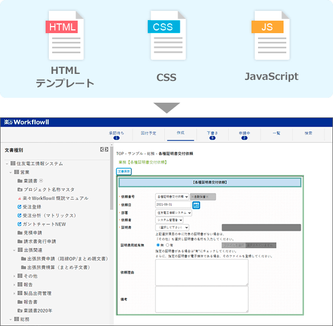Open the 部署 dropdown

coord(173,212)
